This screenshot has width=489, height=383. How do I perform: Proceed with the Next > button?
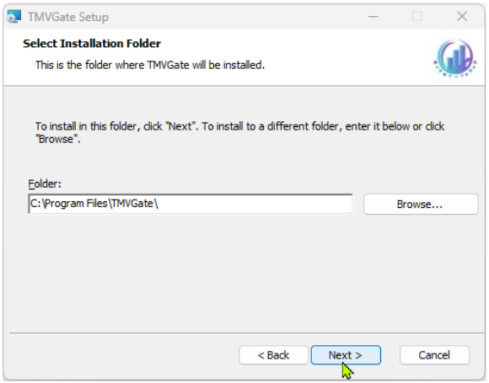tap(346, 355)
